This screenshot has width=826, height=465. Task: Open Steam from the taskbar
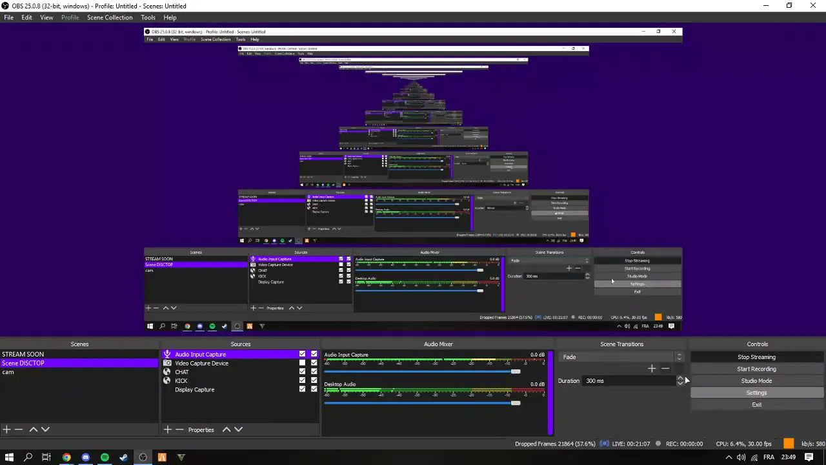pos(124,457)
